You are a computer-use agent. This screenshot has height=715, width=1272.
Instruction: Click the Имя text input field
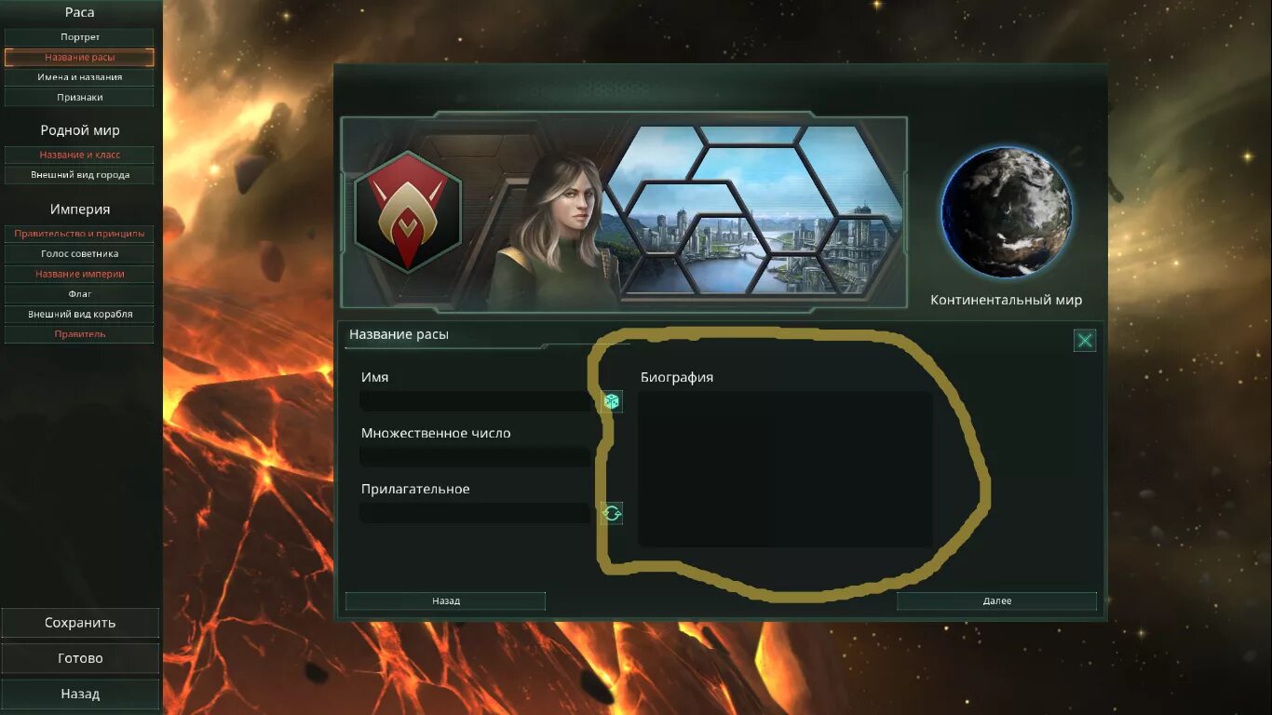click(x=476, y=401)
